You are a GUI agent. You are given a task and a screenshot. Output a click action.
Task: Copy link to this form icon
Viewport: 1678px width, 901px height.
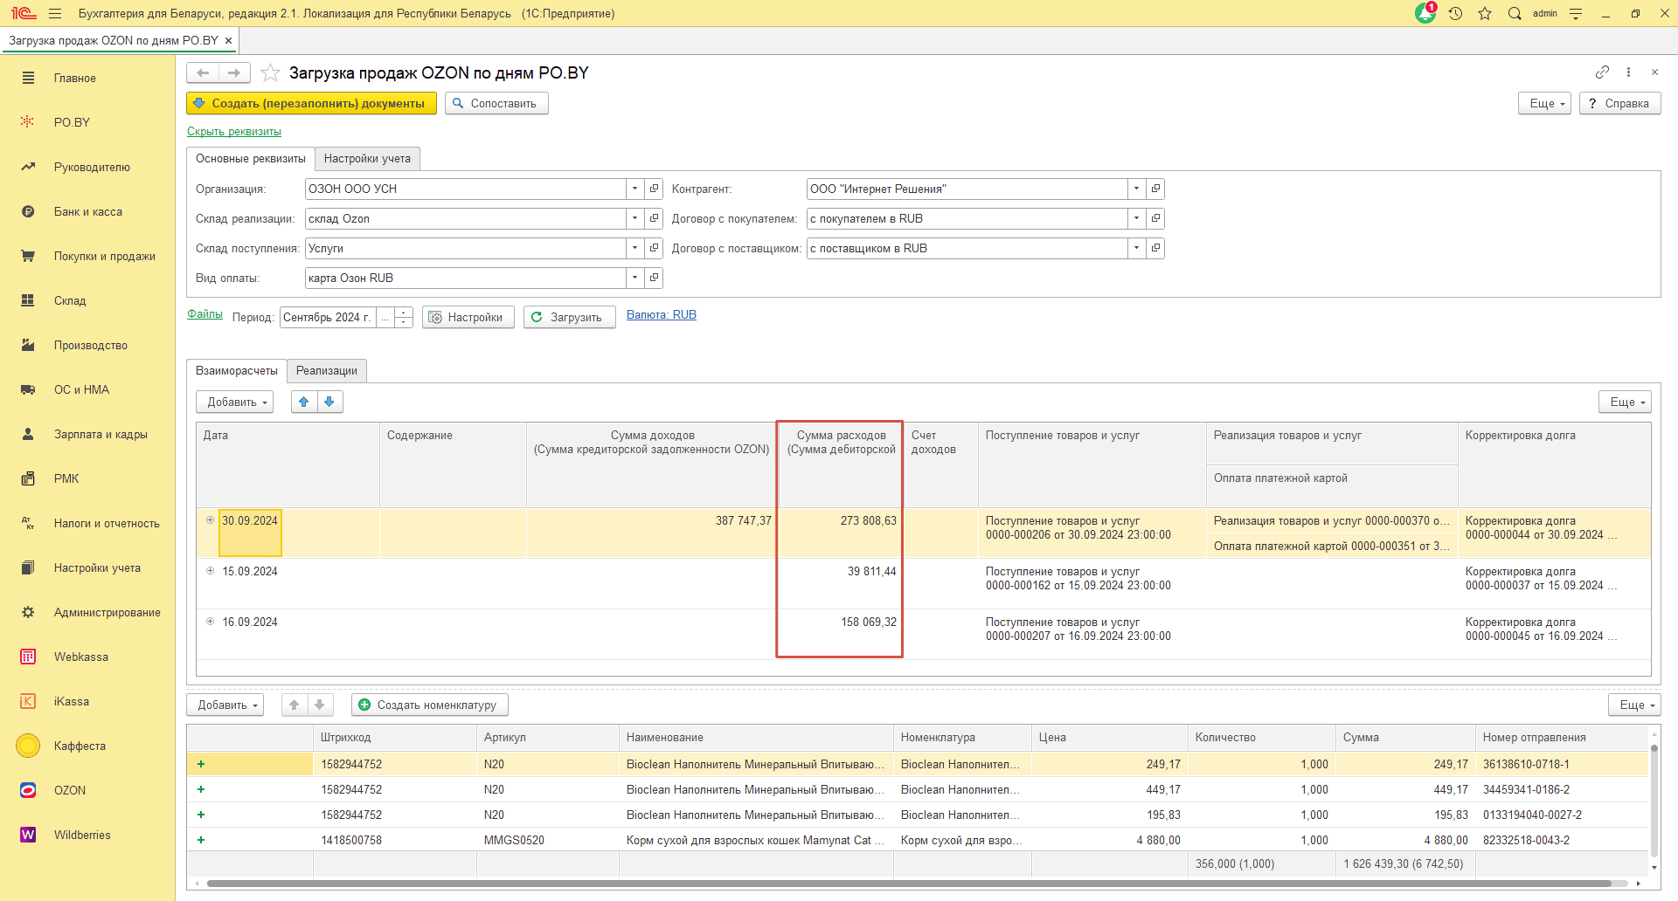click(1602, 72)
